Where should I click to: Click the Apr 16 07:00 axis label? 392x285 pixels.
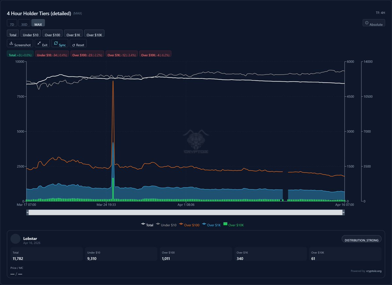pyautogui.click(x=344, y=205)
